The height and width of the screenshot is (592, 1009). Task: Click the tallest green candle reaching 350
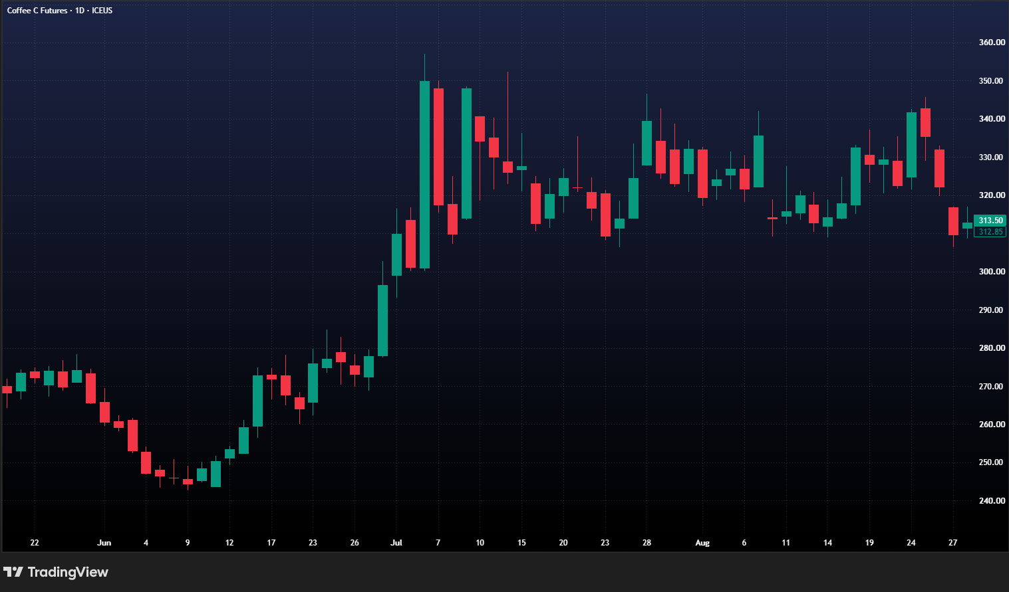[x=424, y=175]
